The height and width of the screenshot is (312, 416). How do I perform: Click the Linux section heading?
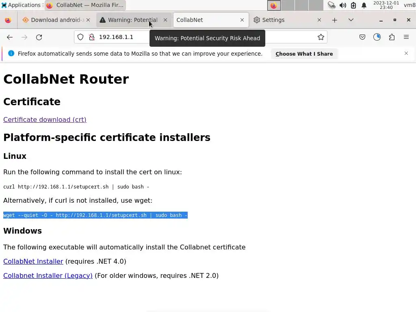15,156
